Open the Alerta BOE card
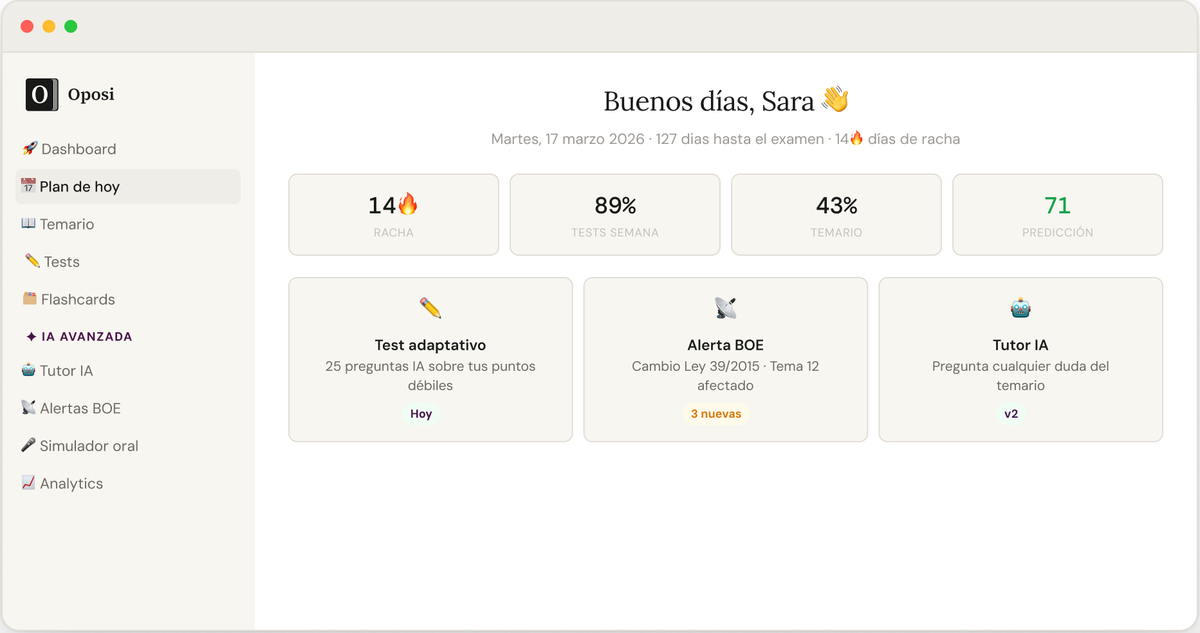1200x633 pixels. click(725, 359)
